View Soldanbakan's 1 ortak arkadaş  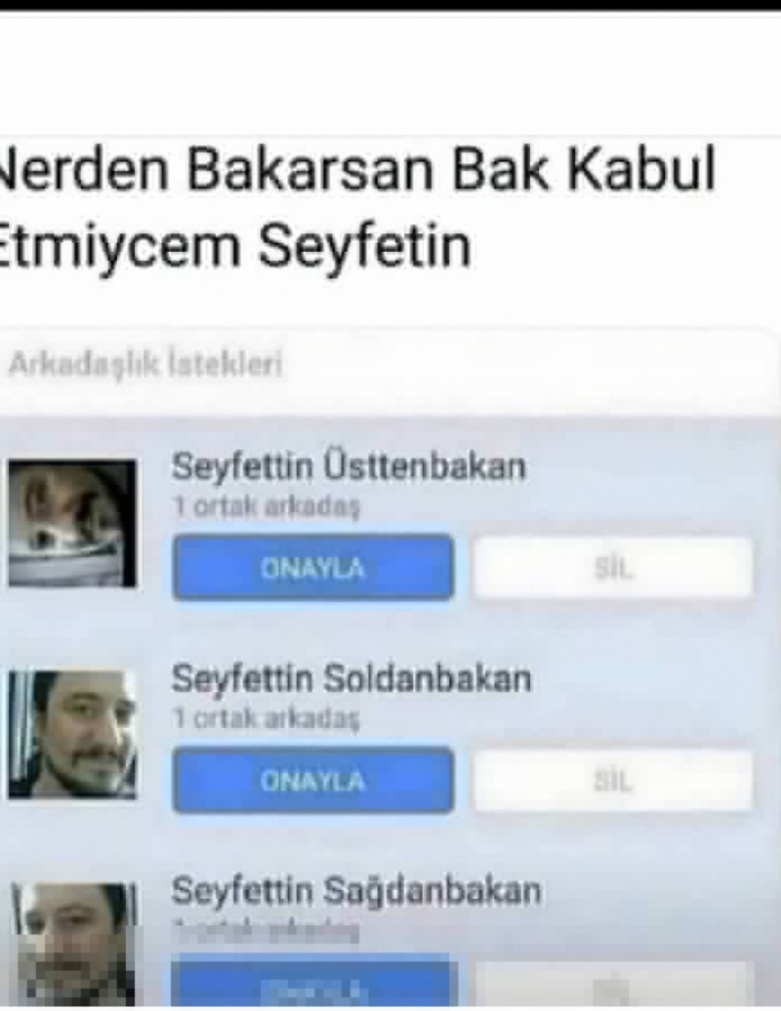pos(267,718)
